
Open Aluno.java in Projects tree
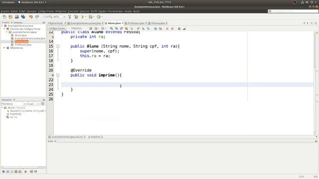point(20,35)
